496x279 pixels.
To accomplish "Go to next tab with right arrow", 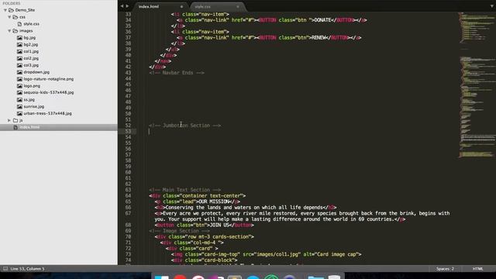I will pyautogui.click(x=127, y=6).
